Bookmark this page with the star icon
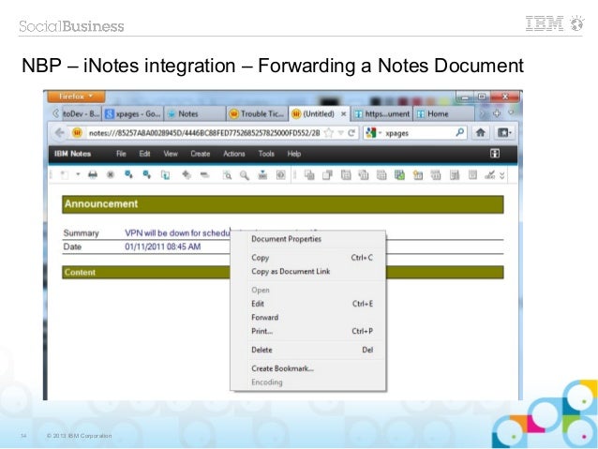This screenshot has width=598, height=449. coord(328,133)
